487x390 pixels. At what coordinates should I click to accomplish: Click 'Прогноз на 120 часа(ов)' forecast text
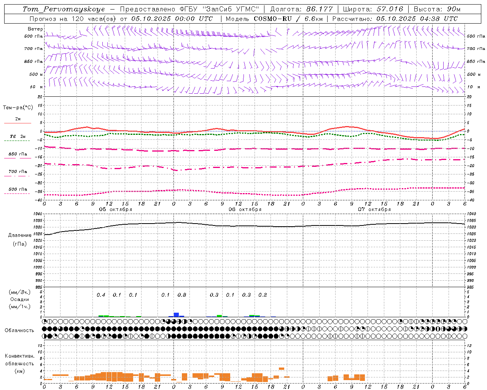pos(73,19)
